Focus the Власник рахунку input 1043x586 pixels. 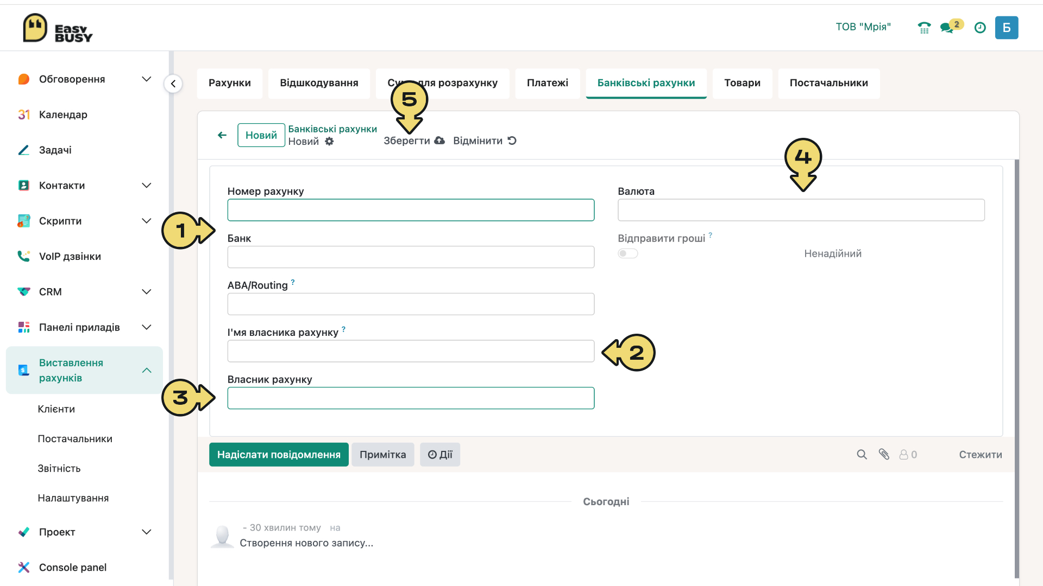(x=411, y=398)
